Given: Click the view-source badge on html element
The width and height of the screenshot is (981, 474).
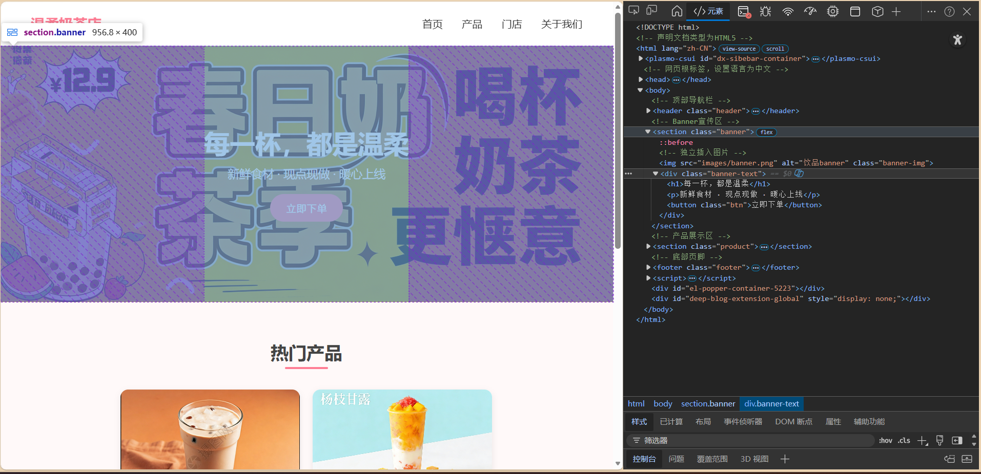Looking at the screenshot, I should tap(739, 49).
